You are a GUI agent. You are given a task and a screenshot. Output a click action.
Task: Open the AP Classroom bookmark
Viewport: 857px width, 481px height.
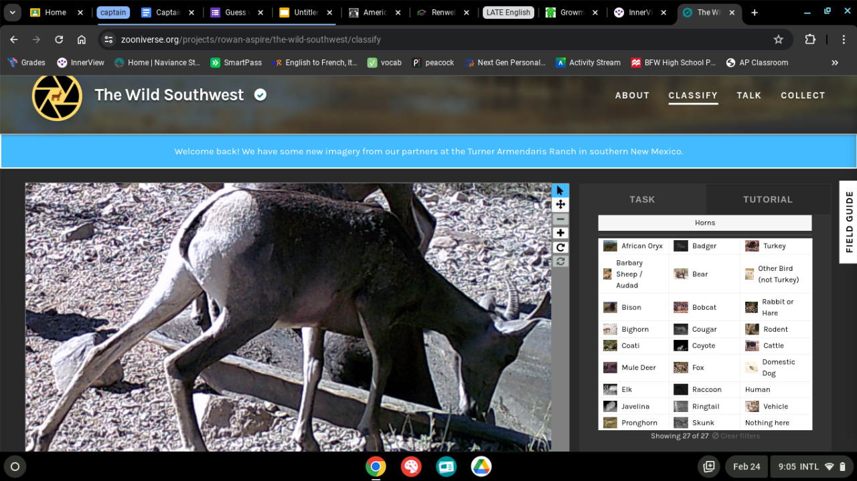pyautogui.click(x=757, y=62)
